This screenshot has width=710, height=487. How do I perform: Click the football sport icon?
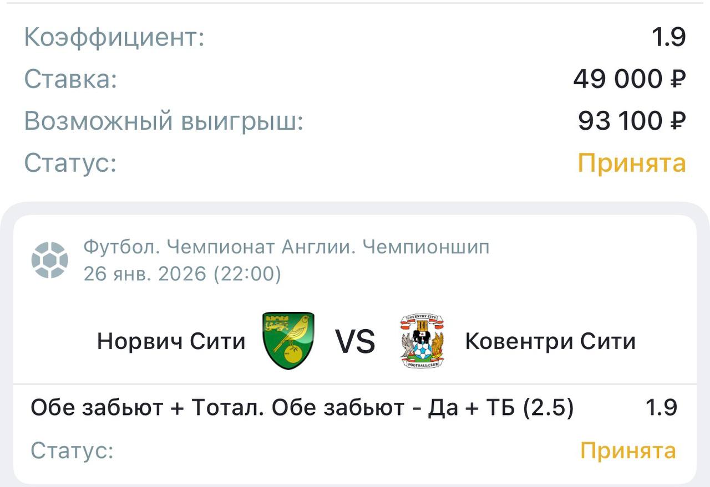pos(50,260)
